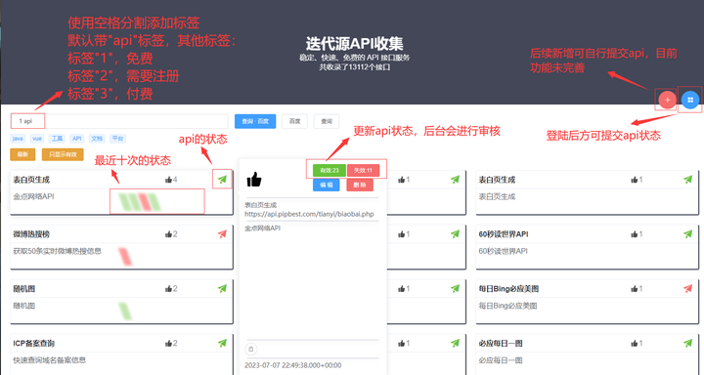Select the vue tag

37,139
